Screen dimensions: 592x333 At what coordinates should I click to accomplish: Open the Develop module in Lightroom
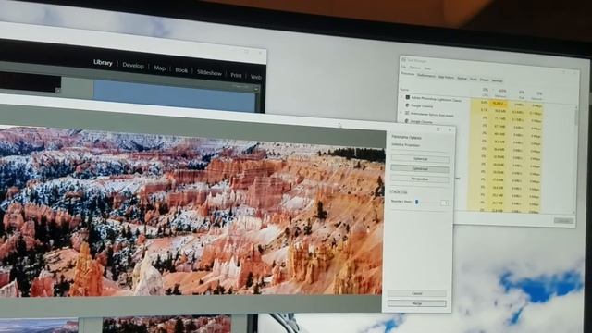pyautogui.click(x=133, y=66)
